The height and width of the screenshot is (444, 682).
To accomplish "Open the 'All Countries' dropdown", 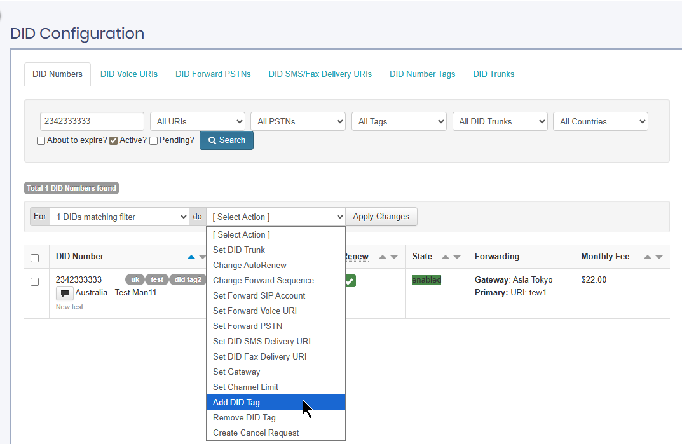I will point(600,121).
